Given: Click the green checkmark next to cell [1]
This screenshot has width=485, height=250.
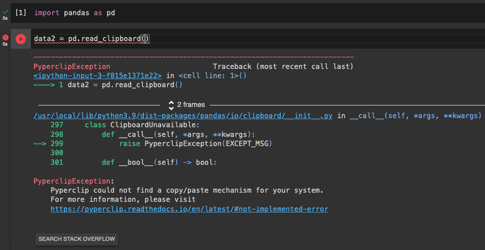Looking at the screenshot, I should [x=5, y=12].
